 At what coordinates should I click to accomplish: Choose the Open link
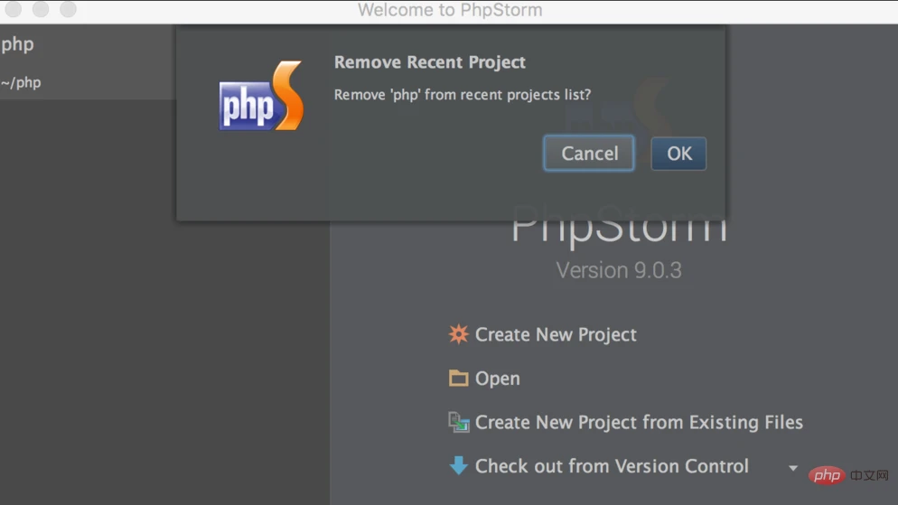(x=497, y=379)
